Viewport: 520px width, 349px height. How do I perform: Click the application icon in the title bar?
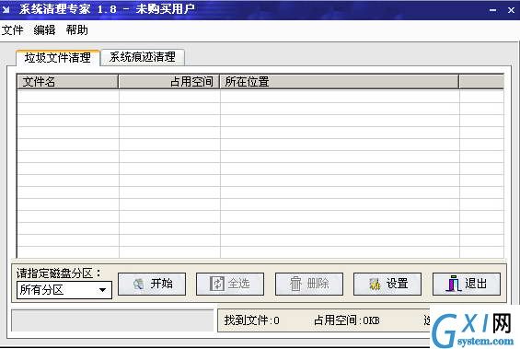click(x=6, y=9)
